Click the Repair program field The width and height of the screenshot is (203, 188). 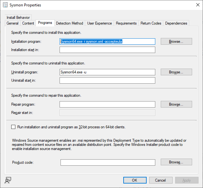(x=107, y=104)
